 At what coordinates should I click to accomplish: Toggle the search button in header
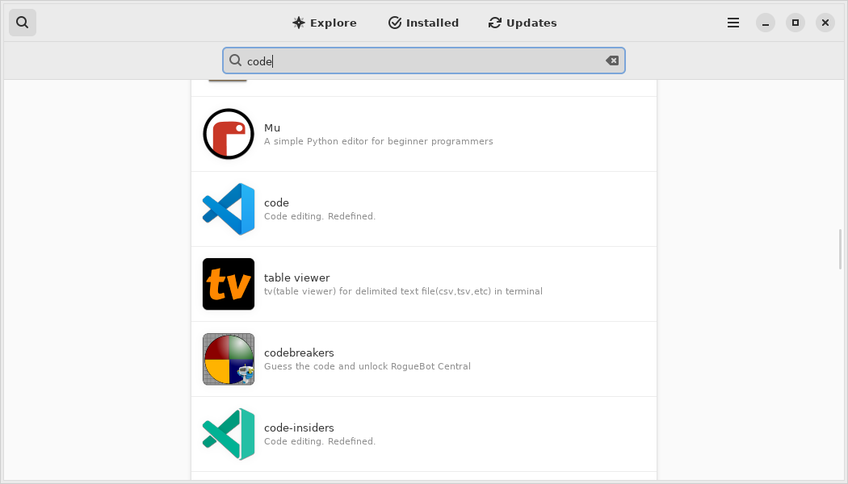[x=22, y=23]
